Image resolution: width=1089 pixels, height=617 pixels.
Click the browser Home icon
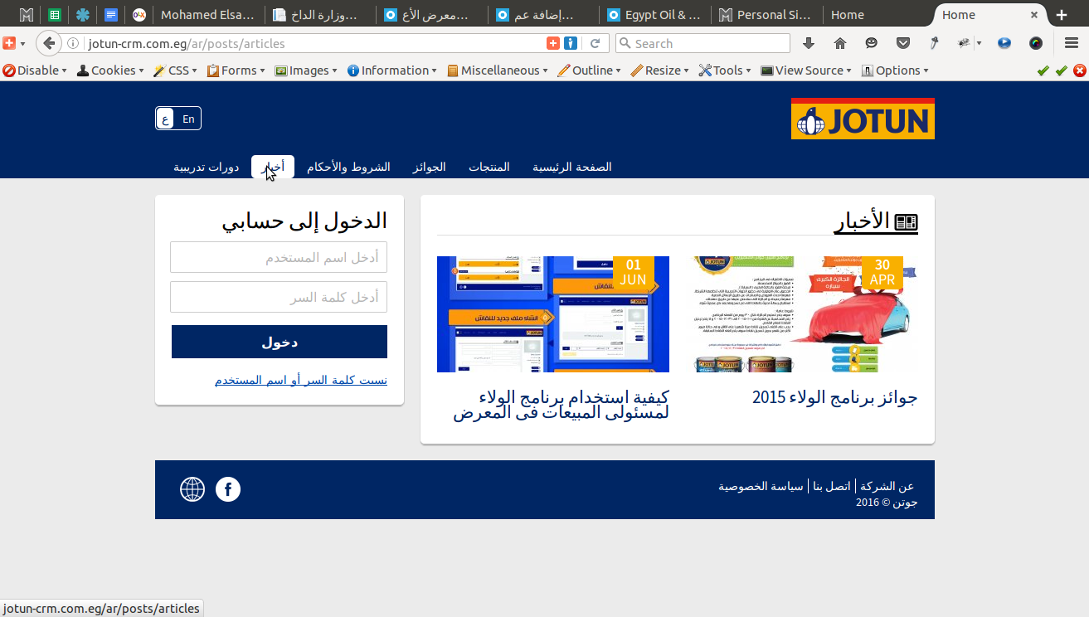[x=839, y=43]
